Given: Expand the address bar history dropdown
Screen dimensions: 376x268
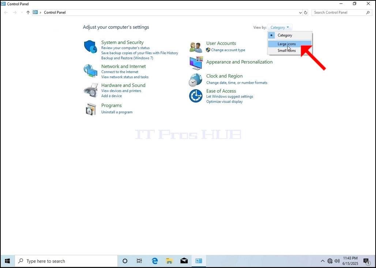Looking at the screenshot, I should (300, 12).
